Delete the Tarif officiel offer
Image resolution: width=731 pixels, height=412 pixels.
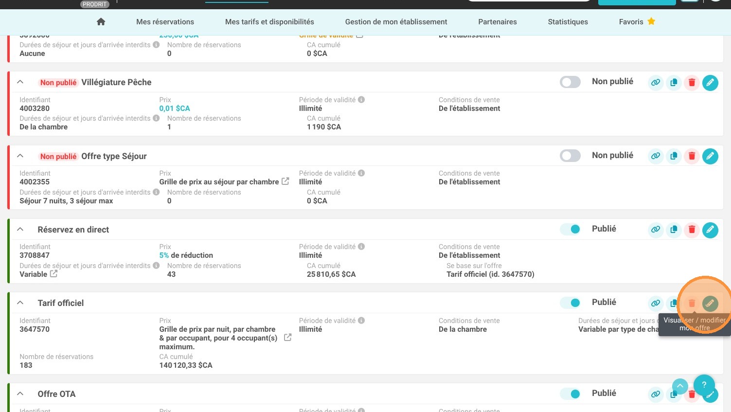pos(692,304)
